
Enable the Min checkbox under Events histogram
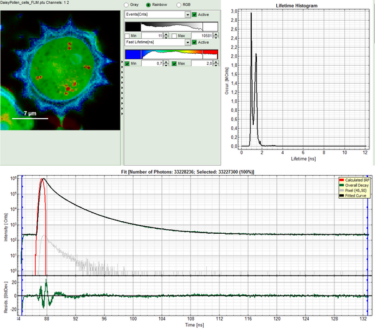[x=128, y=36]
